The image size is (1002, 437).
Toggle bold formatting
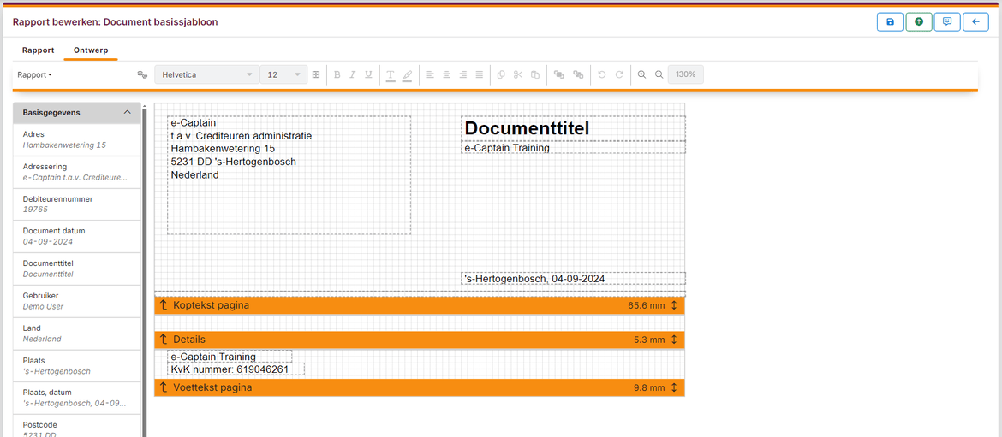point(337,74)
